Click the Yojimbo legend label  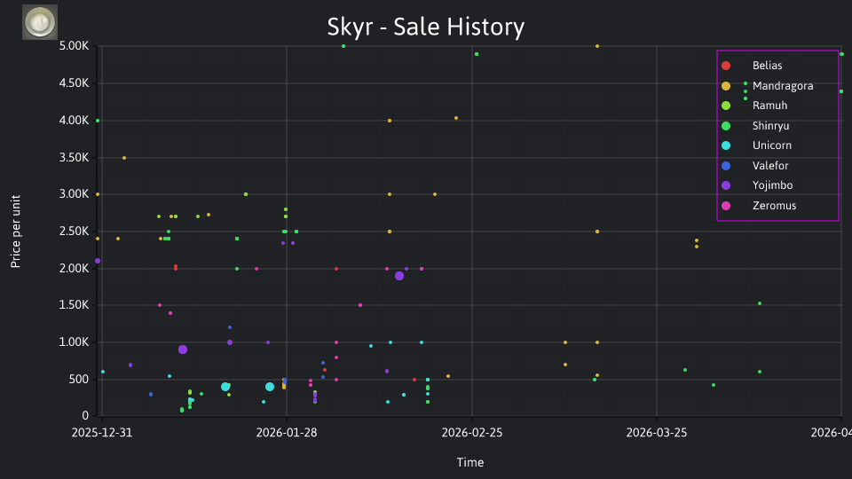click(772, 185)
